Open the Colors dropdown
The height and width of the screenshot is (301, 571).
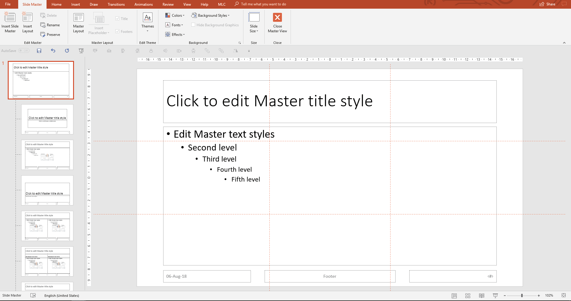click(175, 15)
